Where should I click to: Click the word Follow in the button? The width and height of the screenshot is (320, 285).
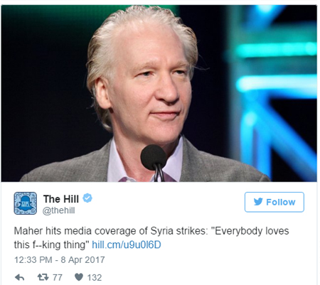coord(281,202)
